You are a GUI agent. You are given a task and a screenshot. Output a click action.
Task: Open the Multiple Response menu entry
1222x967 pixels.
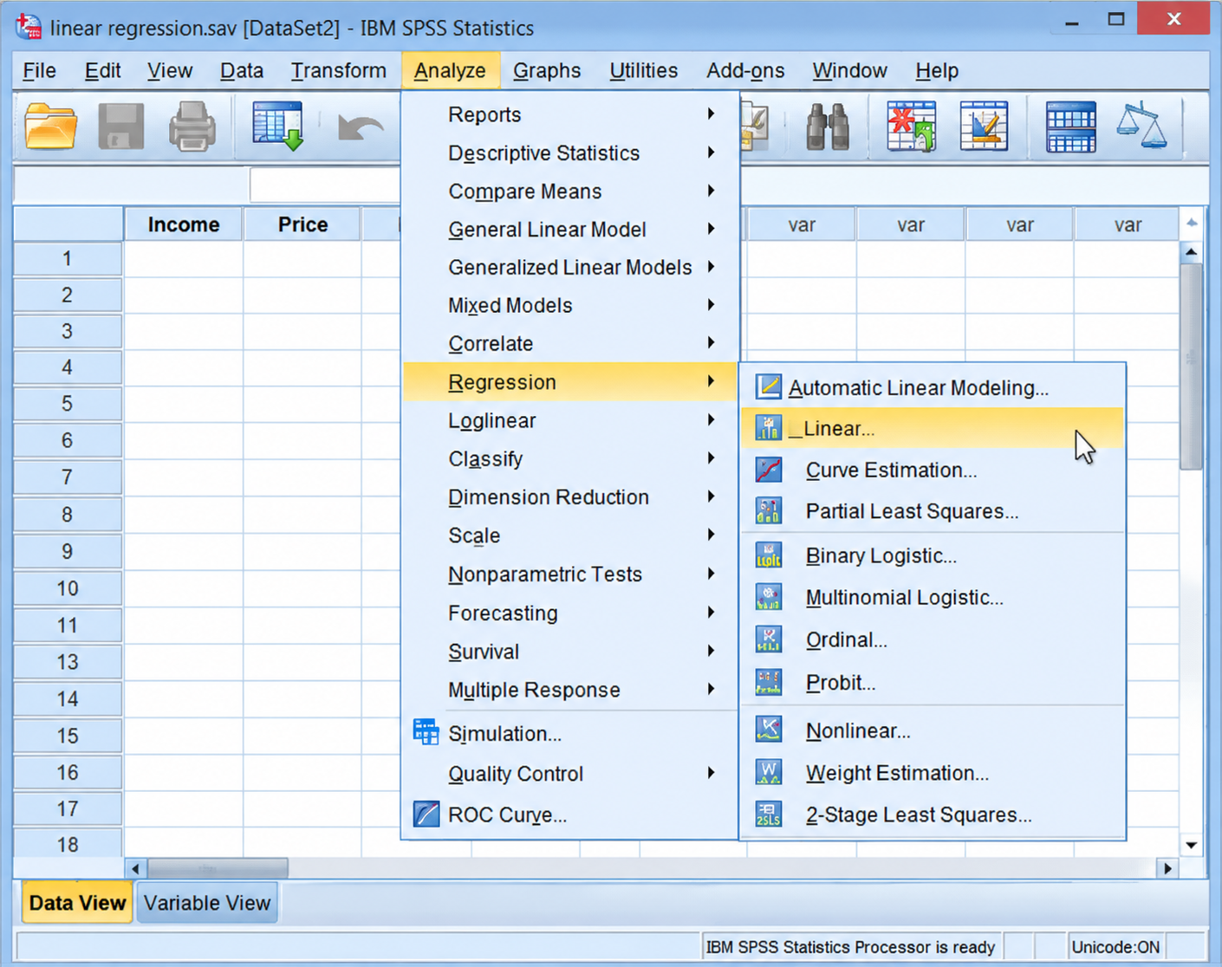pos(569,690)
